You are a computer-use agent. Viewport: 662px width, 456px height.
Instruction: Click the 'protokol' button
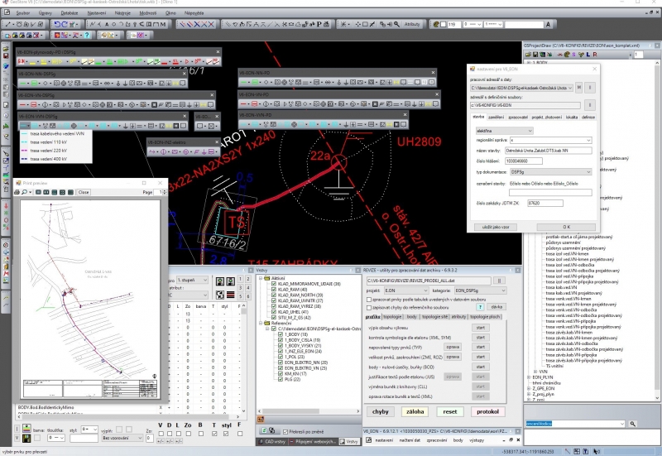point(487,411)
